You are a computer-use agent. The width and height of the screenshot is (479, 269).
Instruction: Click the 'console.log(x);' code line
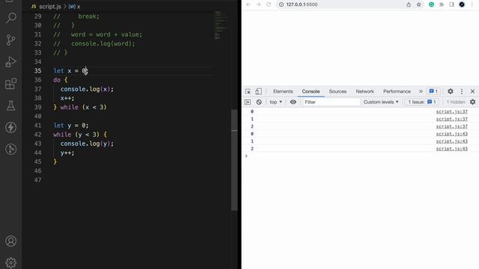pos(87,89)
